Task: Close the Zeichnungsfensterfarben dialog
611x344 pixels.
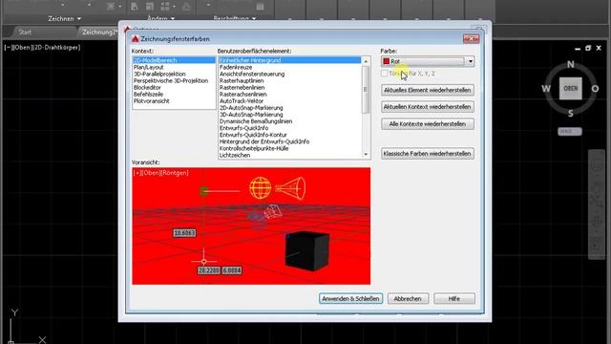Action: (x=471, y=38)
